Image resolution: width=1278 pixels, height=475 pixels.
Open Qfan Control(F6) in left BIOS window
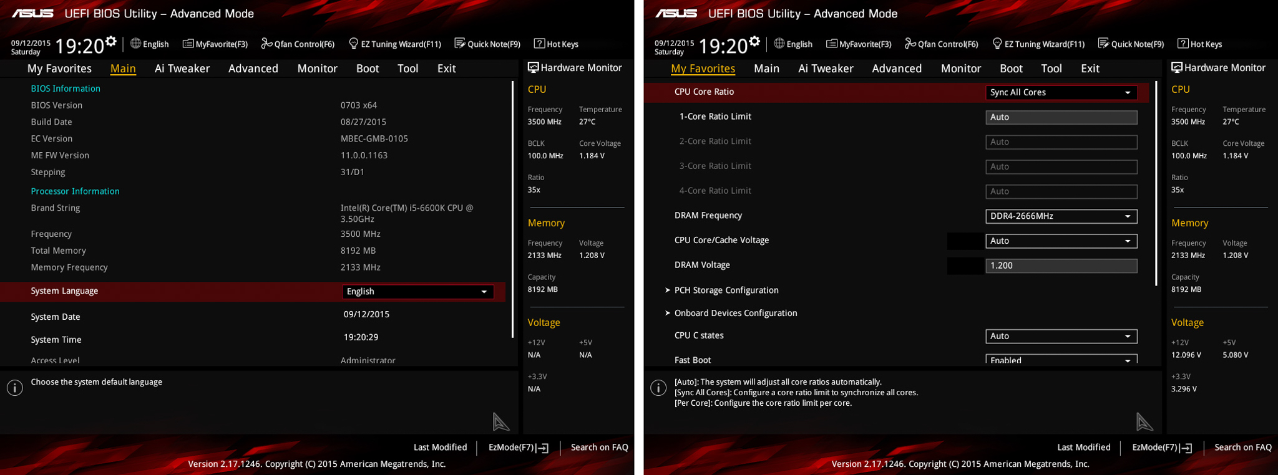[x=298, y=44]
